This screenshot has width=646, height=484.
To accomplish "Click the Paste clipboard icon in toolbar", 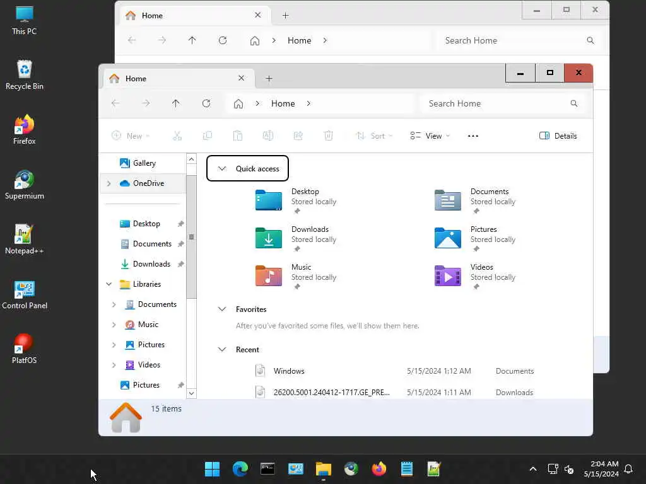I will (x=238, y=136).
